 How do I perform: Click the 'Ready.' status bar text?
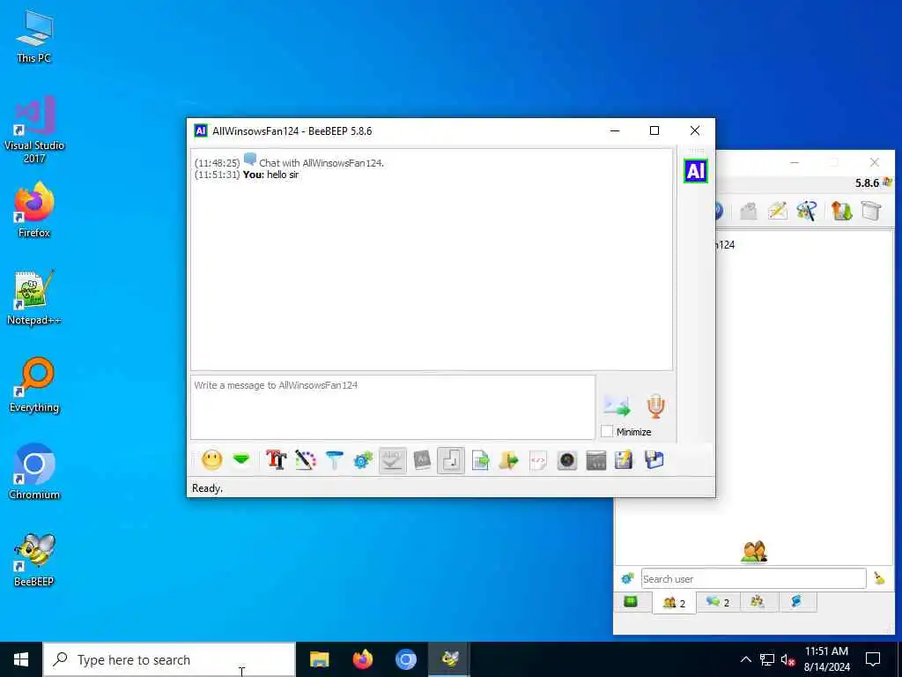207,488
